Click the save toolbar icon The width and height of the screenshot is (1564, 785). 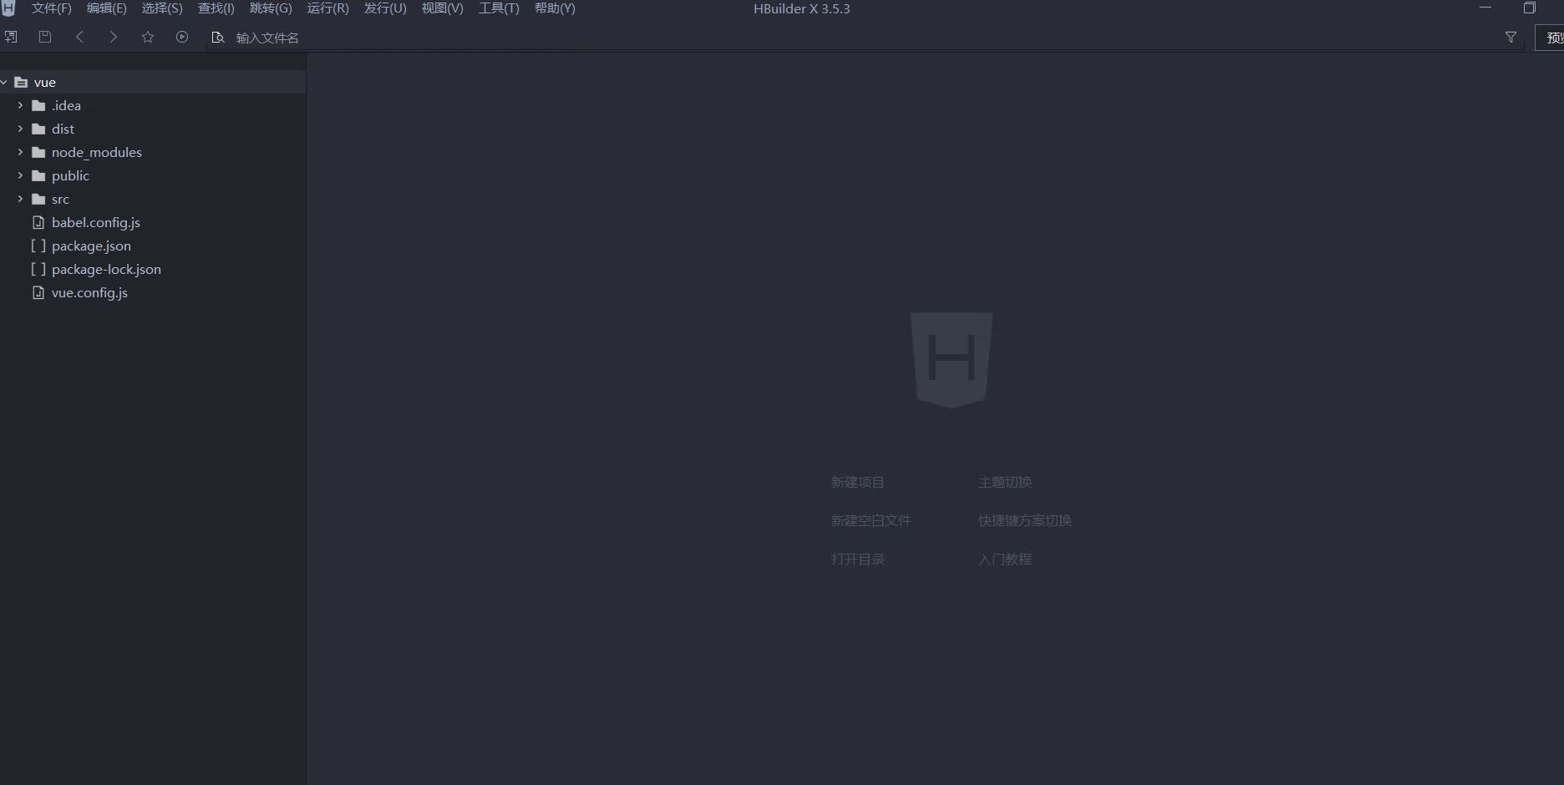coord(45,37)
